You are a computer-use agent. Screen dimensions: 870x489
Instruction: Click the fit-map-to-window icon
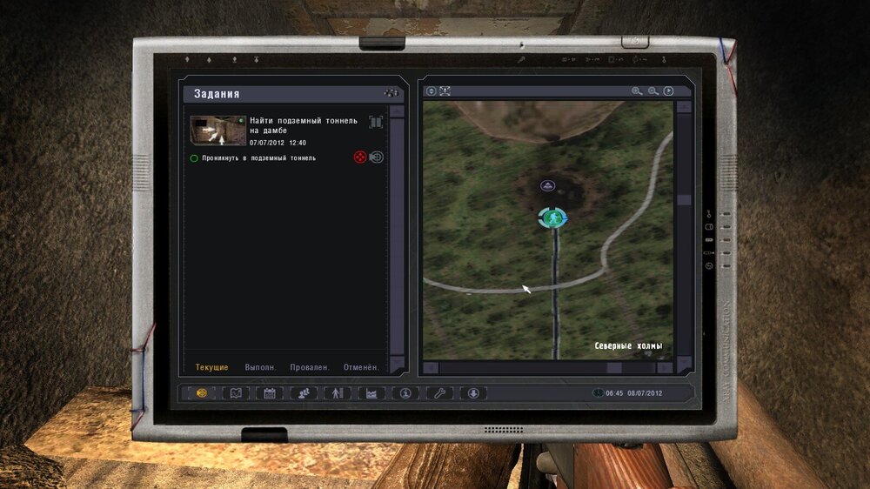(445, 91)
